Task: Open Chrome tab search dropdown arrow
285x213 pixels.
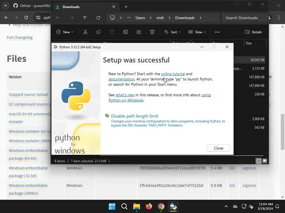Action: click(x=6, y=6)
